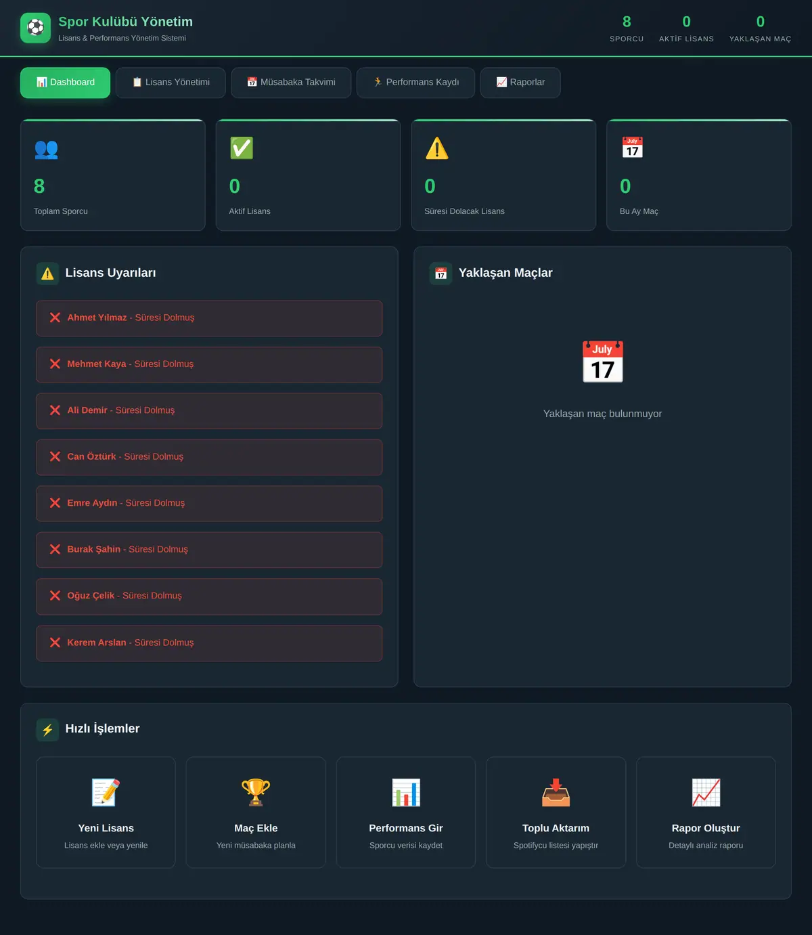Click the calendar icon on Bu Ay Maç card
Image resolution: width=812 pixels, height=935 pixels.
tap(633, 148)
